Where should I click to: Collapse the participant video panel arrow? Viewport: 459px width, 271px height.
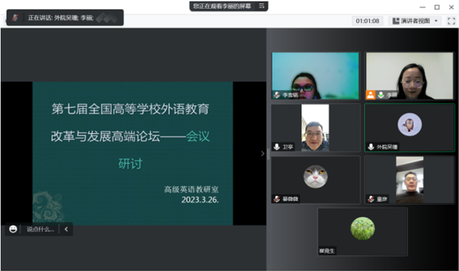261,153
